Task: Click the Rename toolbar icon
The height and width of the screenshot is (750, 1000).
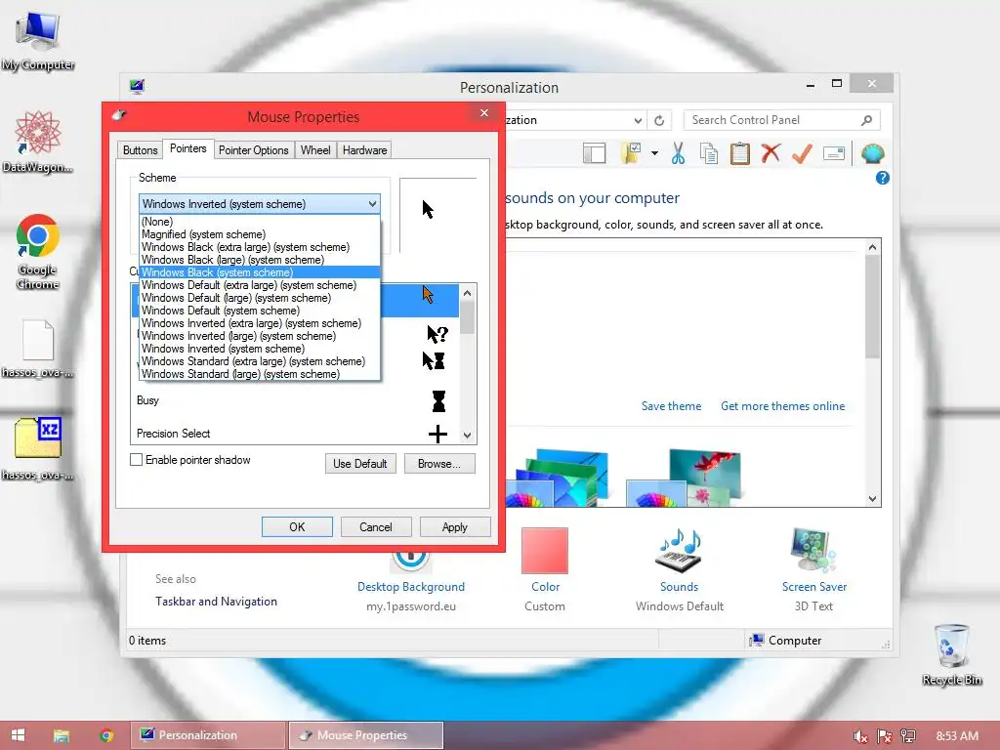Action: tap(834, 153)
